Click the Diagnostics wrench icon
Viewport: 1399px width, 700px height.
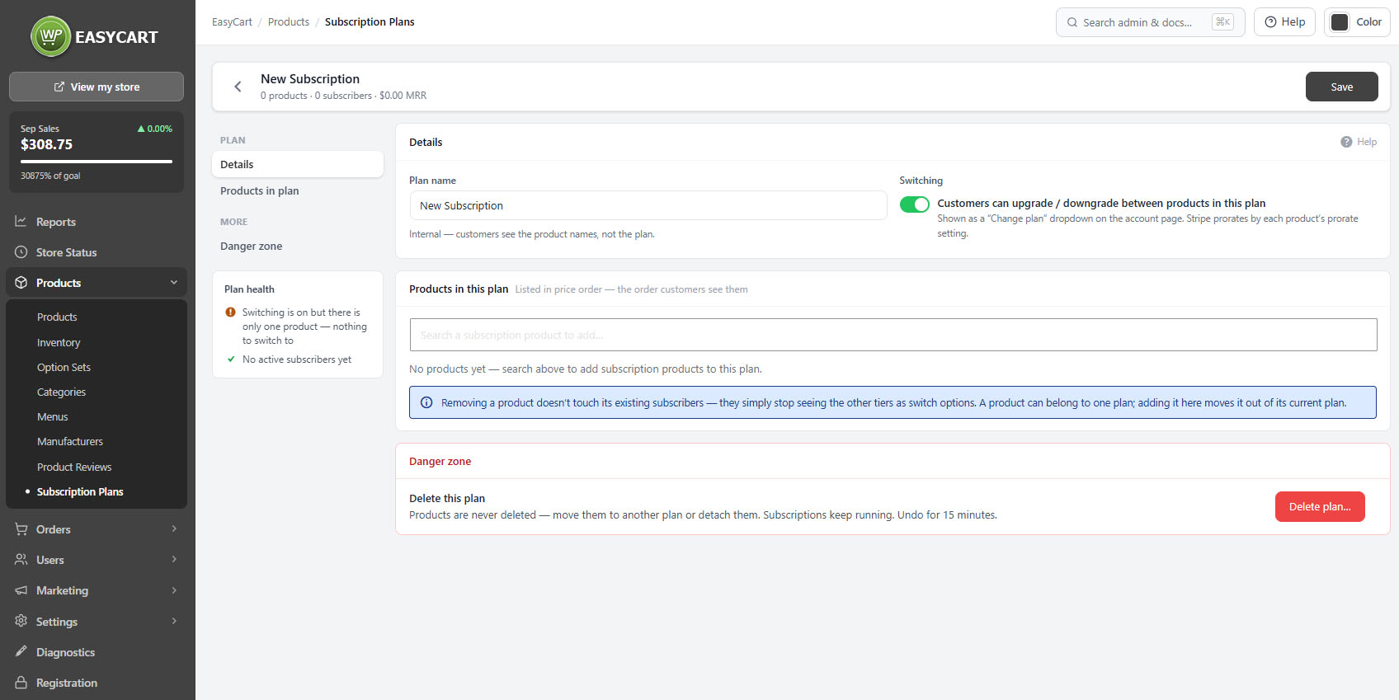point(21,651)
